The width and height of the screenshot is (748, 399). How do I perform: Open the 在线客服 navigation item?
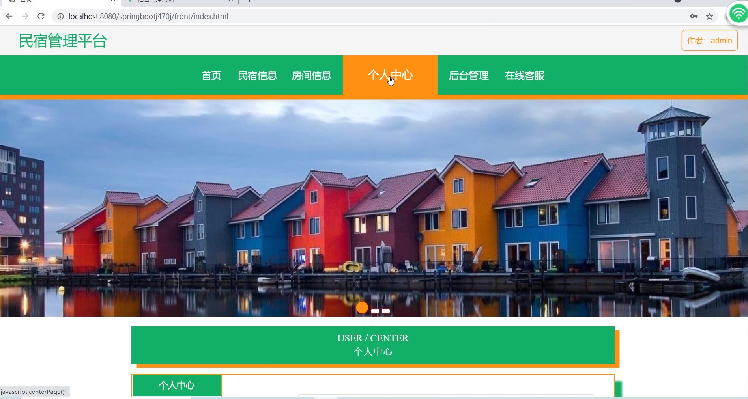(x=525, y=75)
